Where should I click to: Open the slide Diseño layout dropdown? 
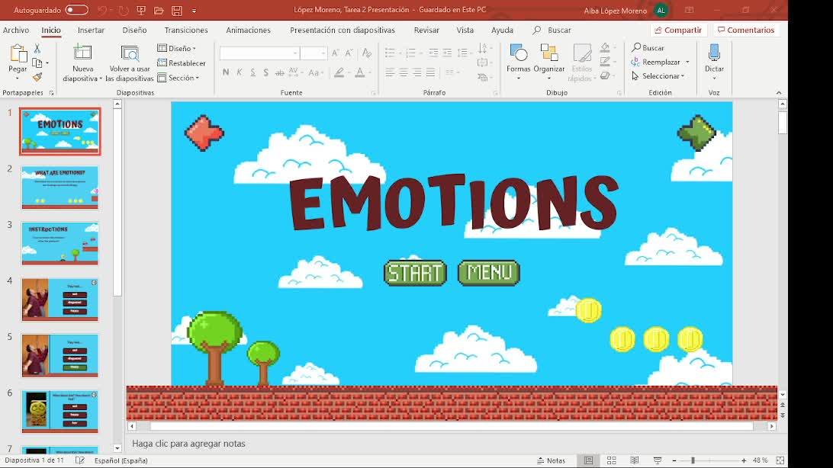(177, 48)
